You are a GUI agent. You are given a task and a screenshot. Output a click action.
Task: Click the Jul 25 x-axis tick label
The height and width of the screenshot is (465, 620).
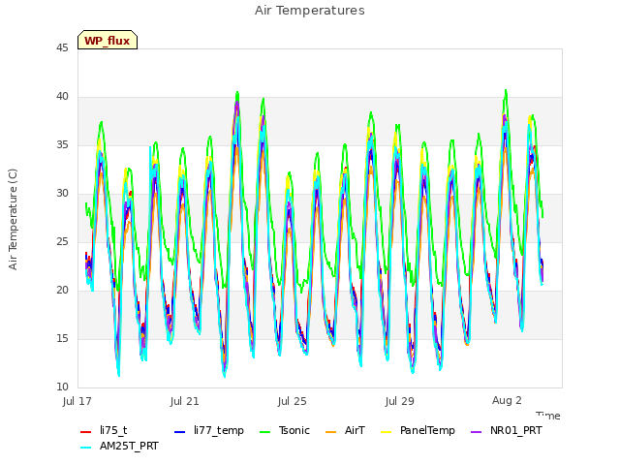click(293, 401)
